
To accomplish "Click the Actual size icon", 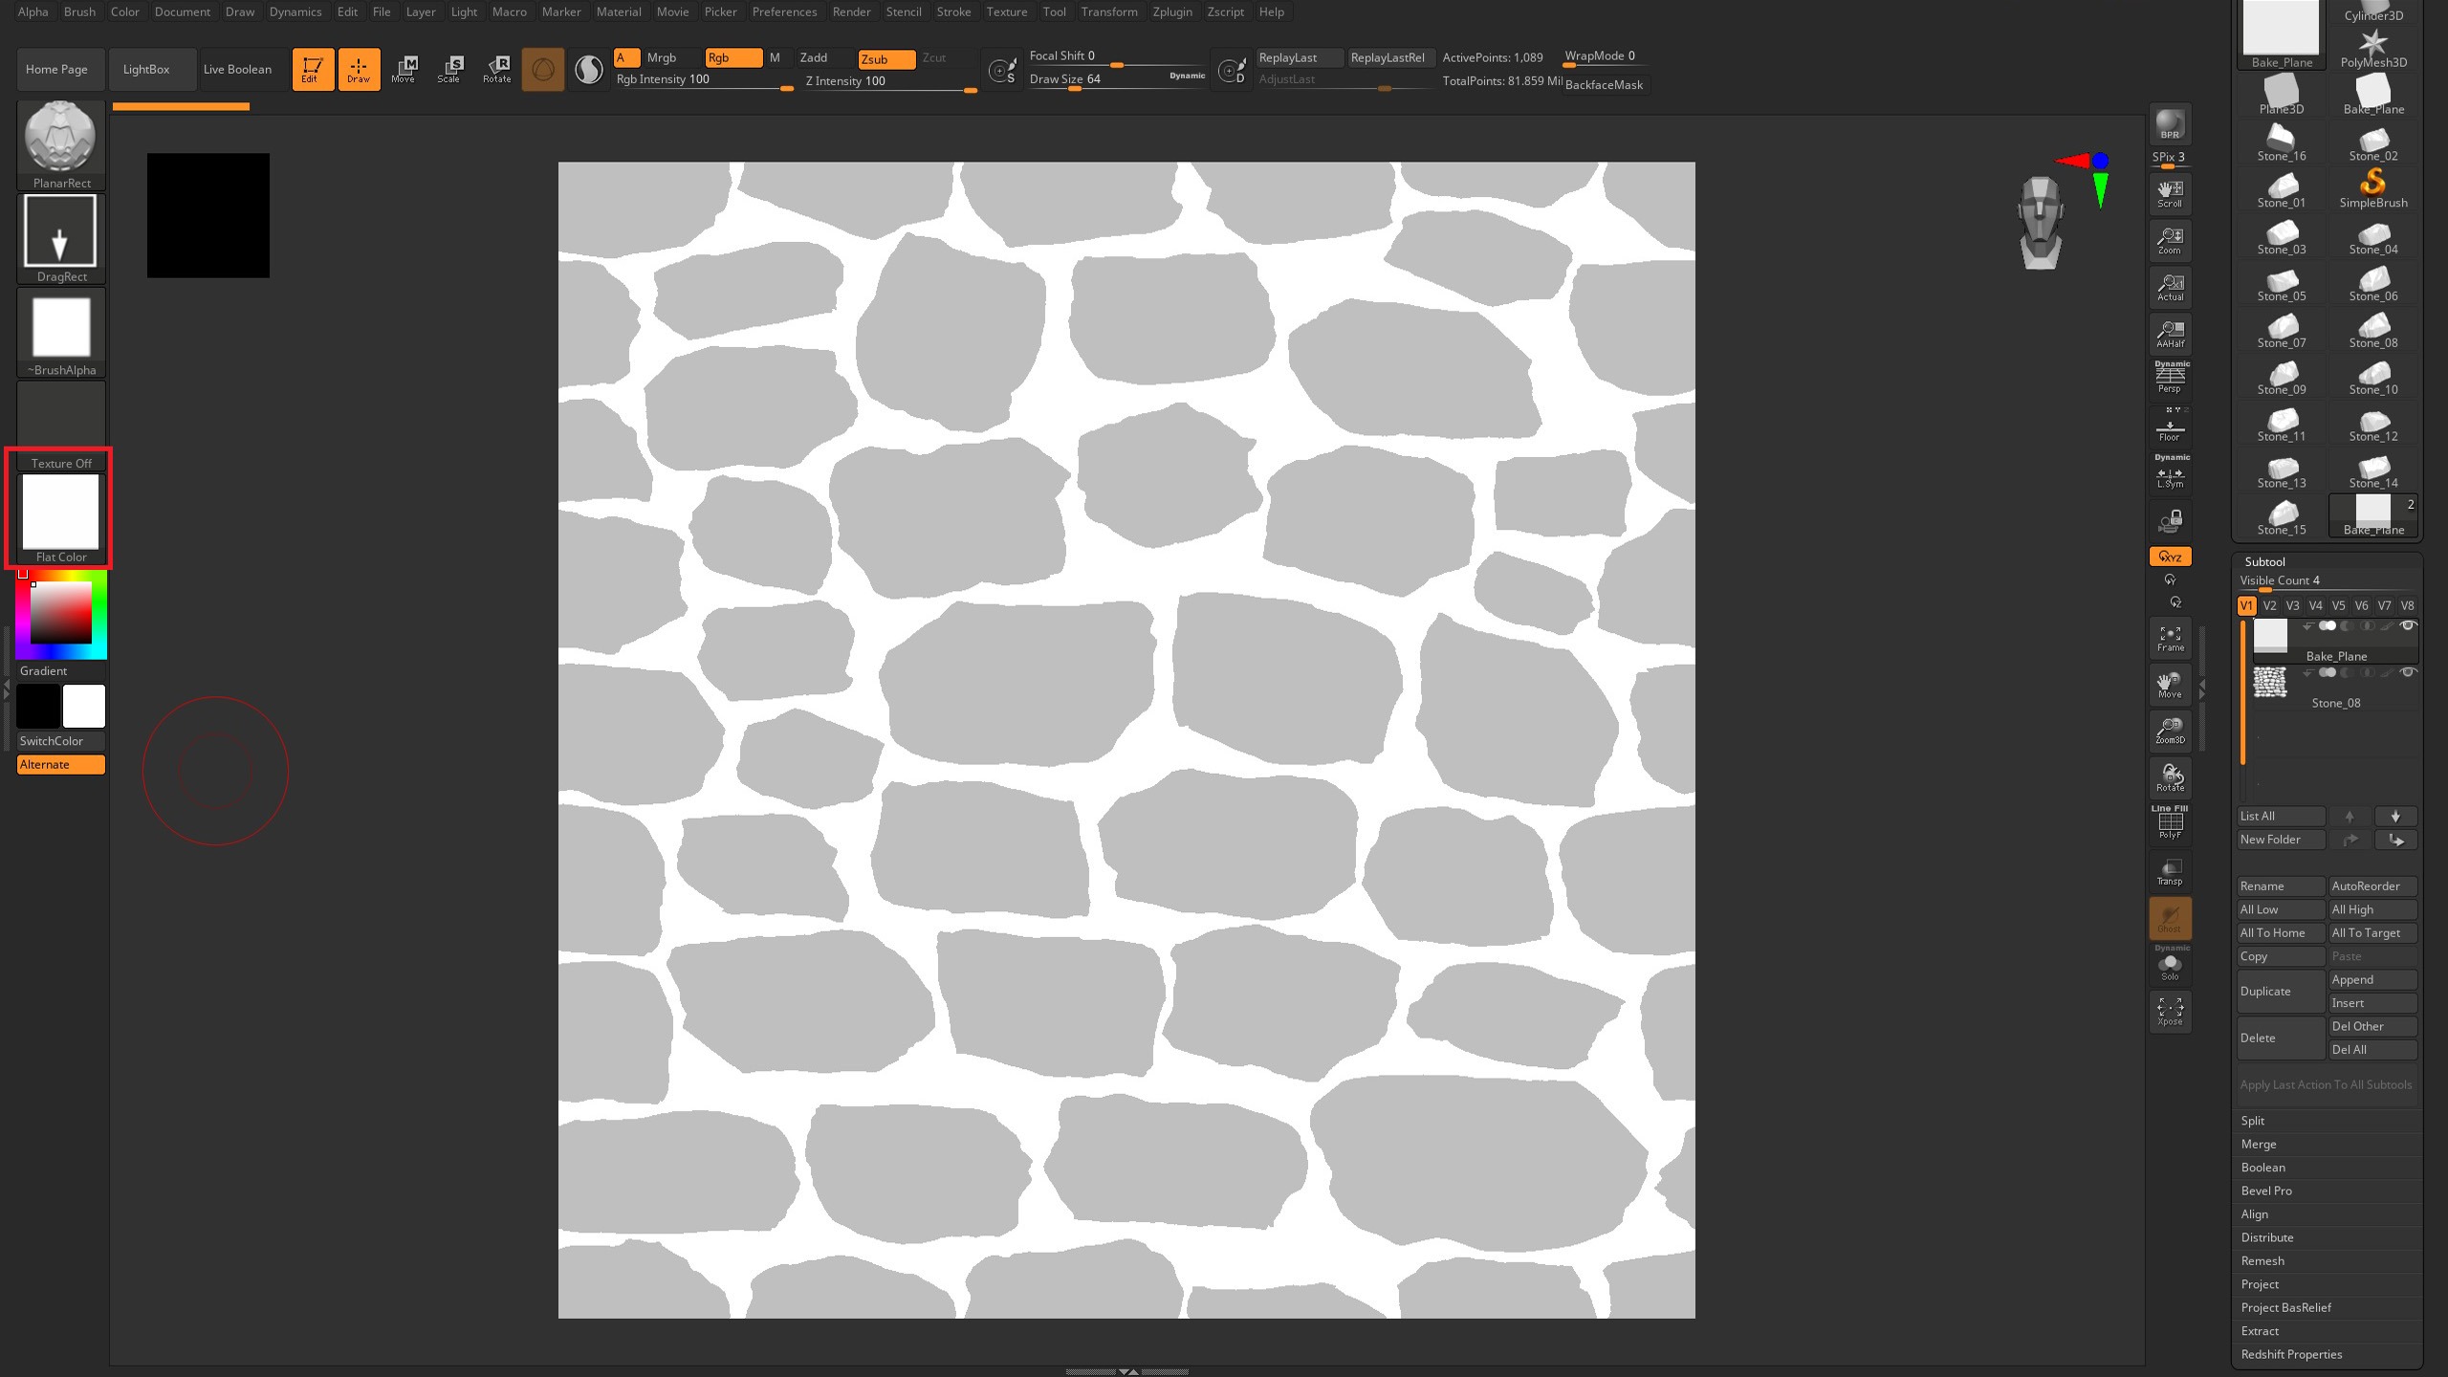I will [x=2170, y=287].
